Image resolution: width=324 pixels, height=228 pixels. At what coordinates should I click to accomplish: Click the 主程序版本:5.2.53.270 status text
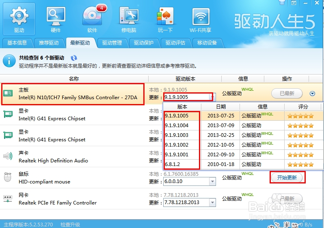(x=28, y=224)
